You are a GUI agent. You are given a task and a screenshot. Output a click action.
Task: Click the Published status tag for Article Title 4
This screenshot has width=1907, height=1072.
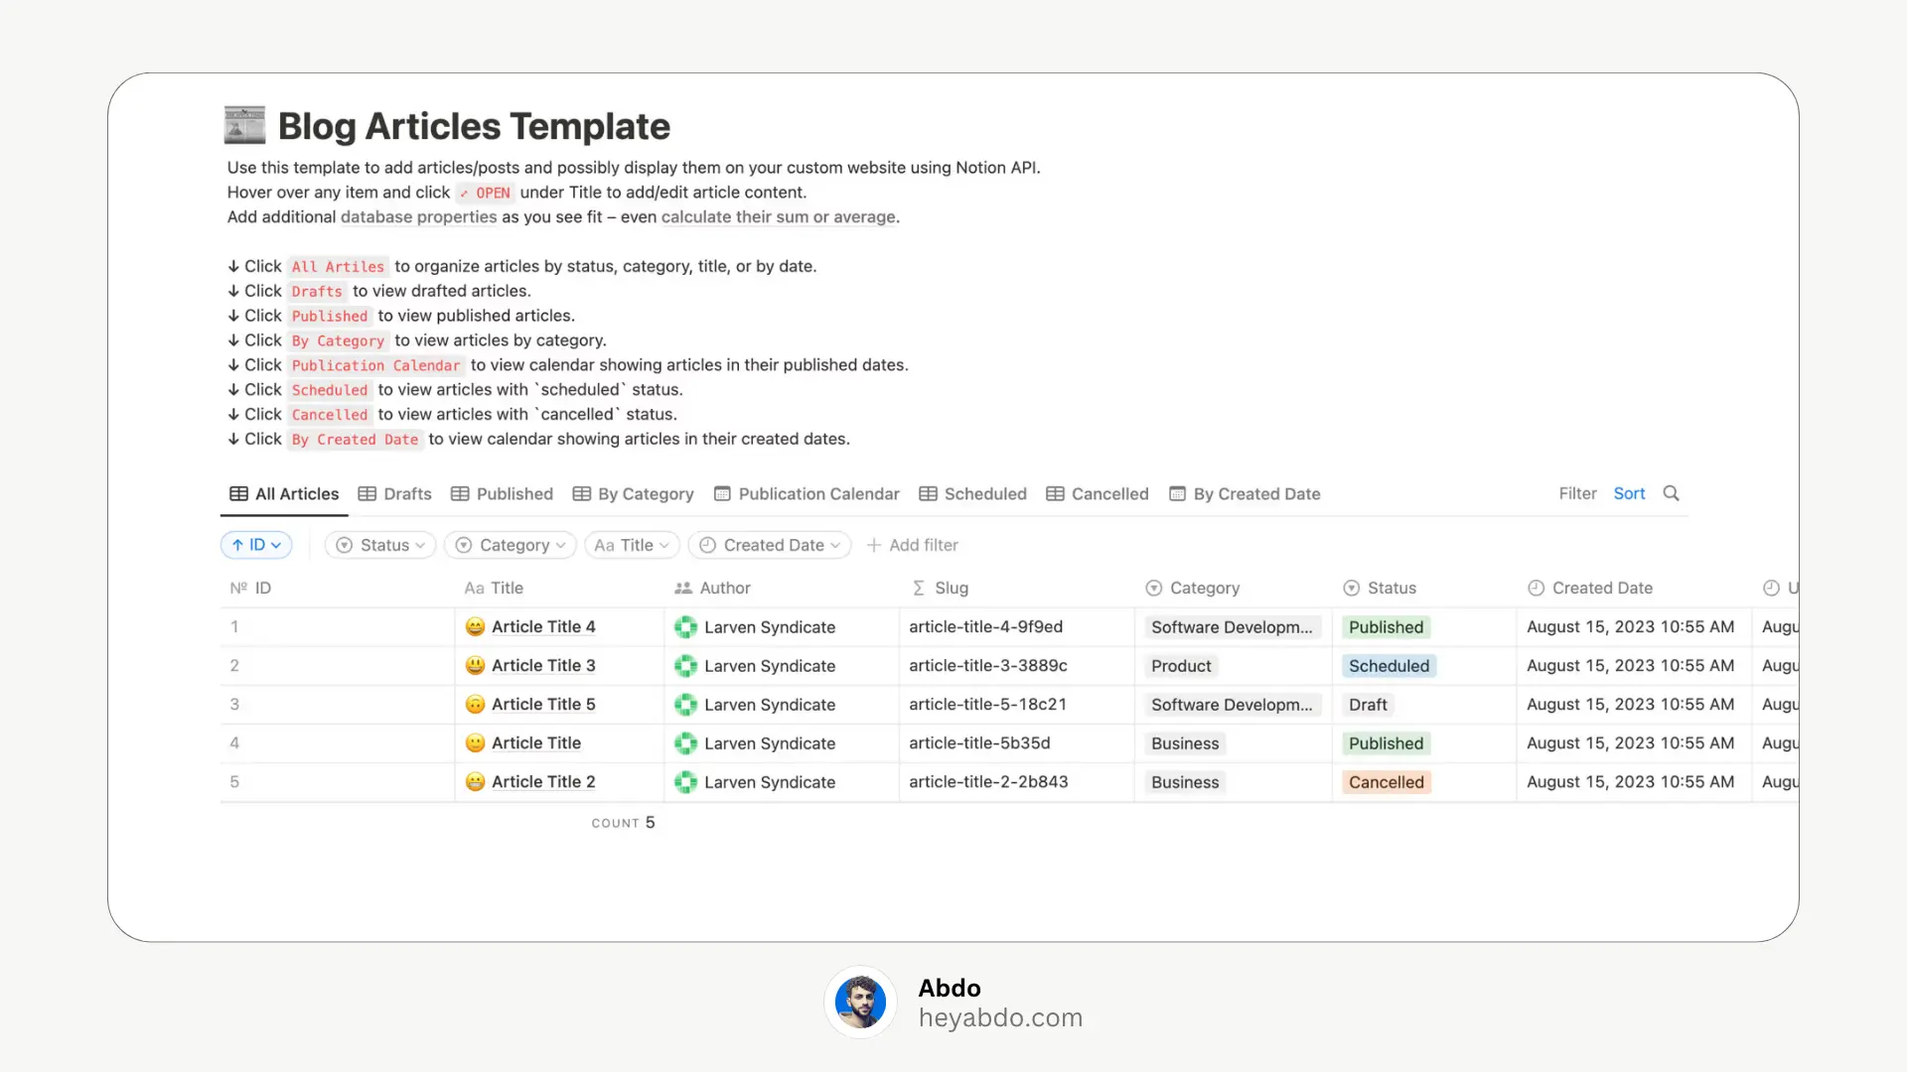coord(1386,627)
